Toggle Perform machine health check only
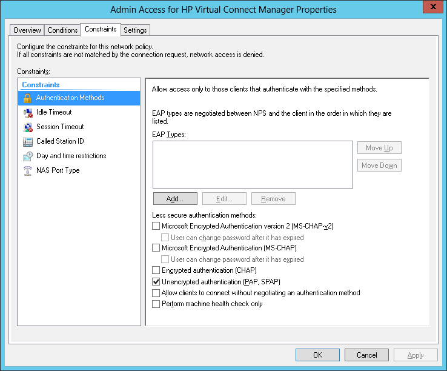Screen dimensions: 447x371 click(156, 304)
